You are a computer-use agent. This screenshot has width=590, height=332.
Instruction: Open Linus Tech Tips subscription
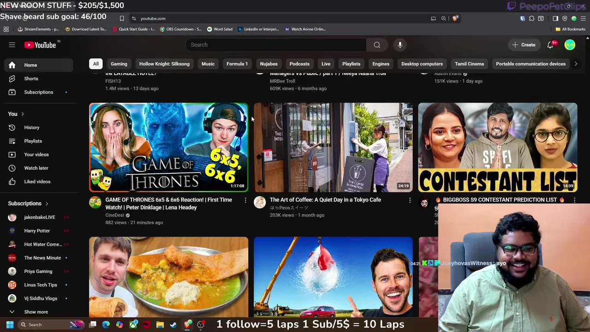pyautogui.click(x=39, y=285)
